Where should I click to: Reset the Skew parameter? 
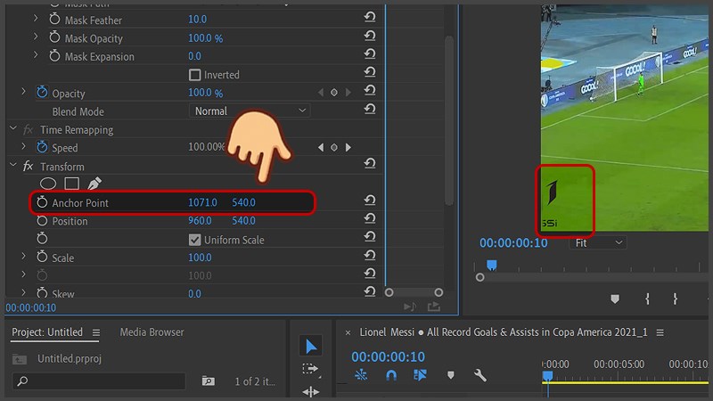coord(370,291)
